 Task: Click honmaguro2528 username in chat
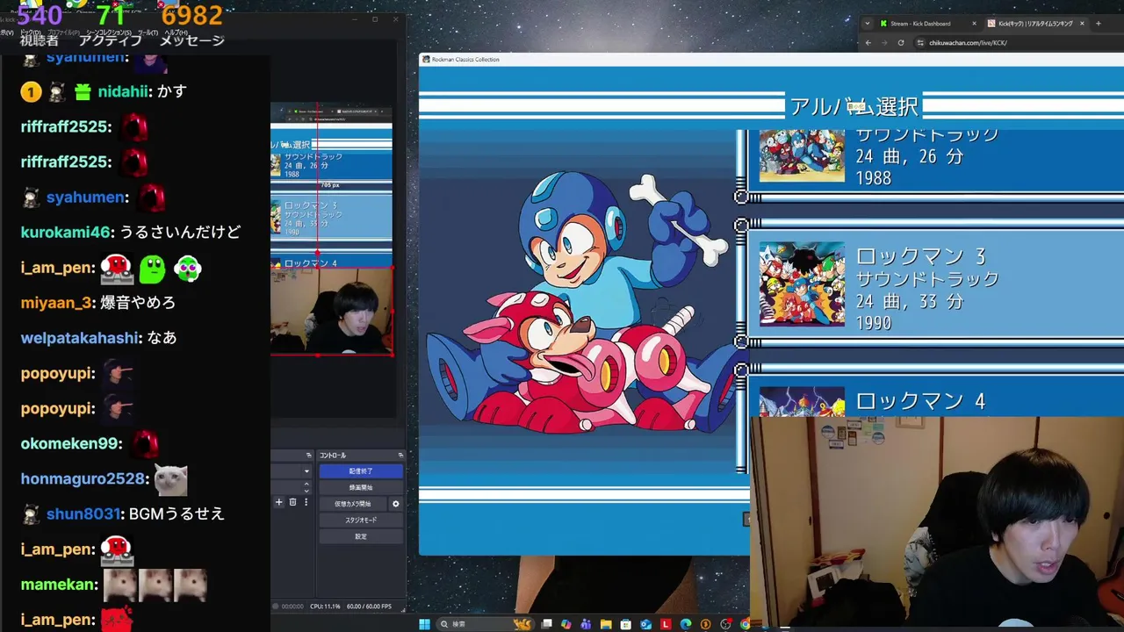coord(83,478)
